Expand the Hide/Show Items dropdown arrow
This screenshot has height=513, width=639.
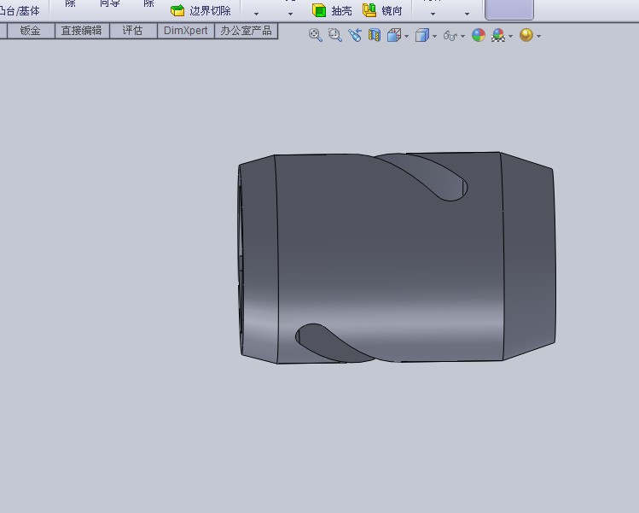(462, 37)
